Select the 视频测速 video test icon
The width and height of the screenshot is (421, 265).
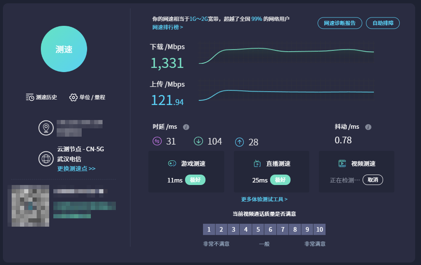[343, 163]
